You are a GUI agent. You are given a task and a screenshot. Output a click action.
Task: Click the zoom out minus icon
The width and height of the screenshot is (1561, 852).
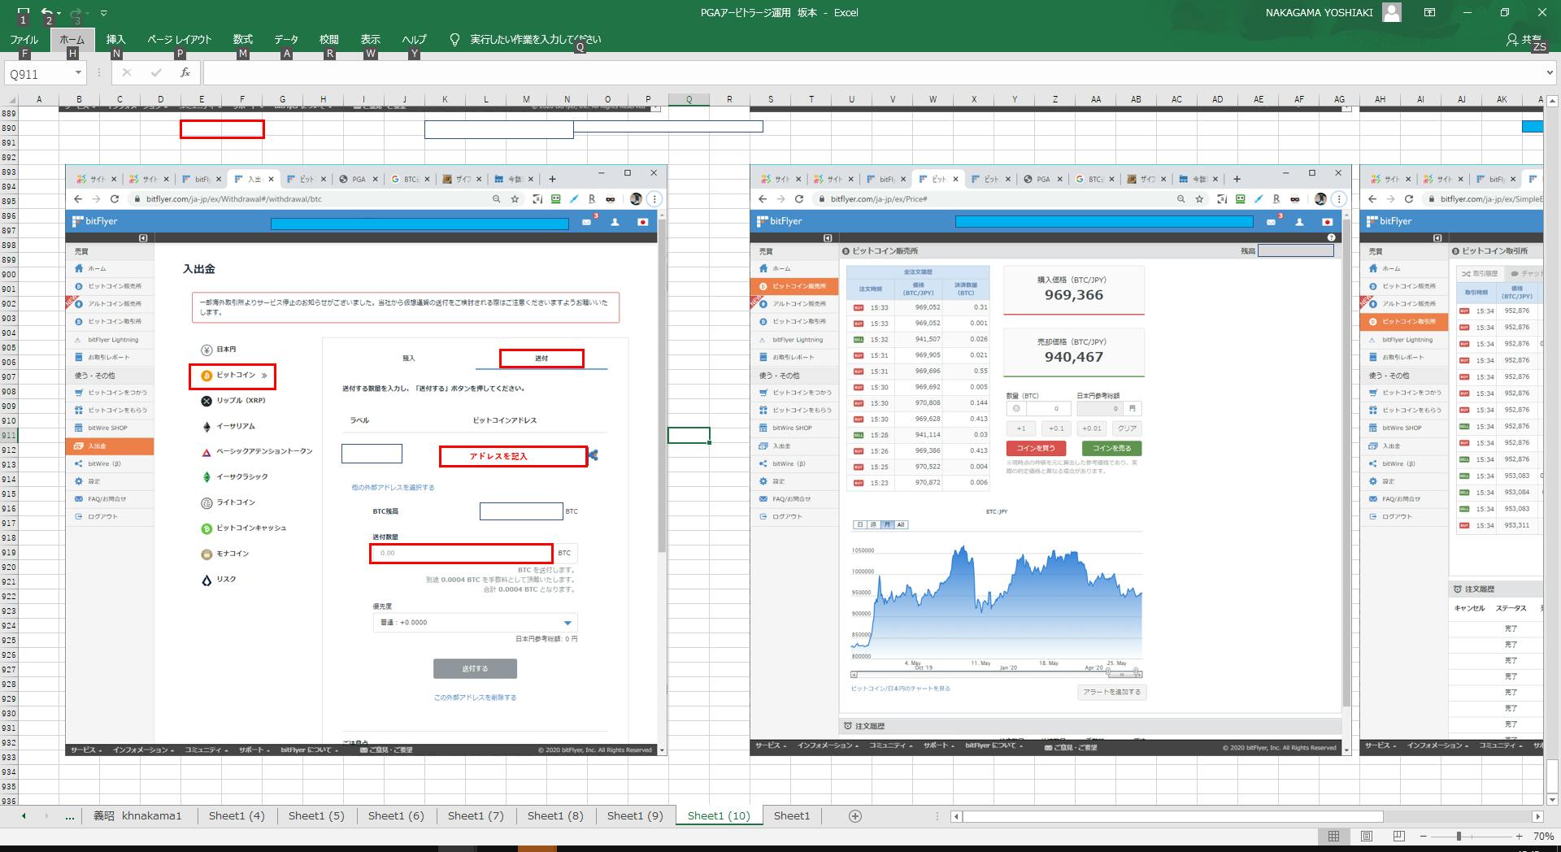click(1423, 836)
